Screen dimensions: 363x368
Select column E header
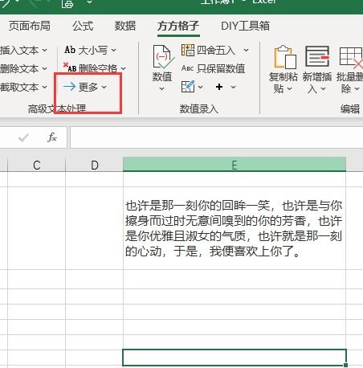[235, 165]
